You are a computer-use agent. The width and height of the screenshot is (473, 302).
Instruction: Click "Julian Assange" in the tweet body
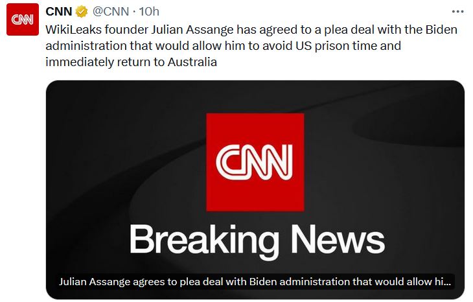coord(179,30)
